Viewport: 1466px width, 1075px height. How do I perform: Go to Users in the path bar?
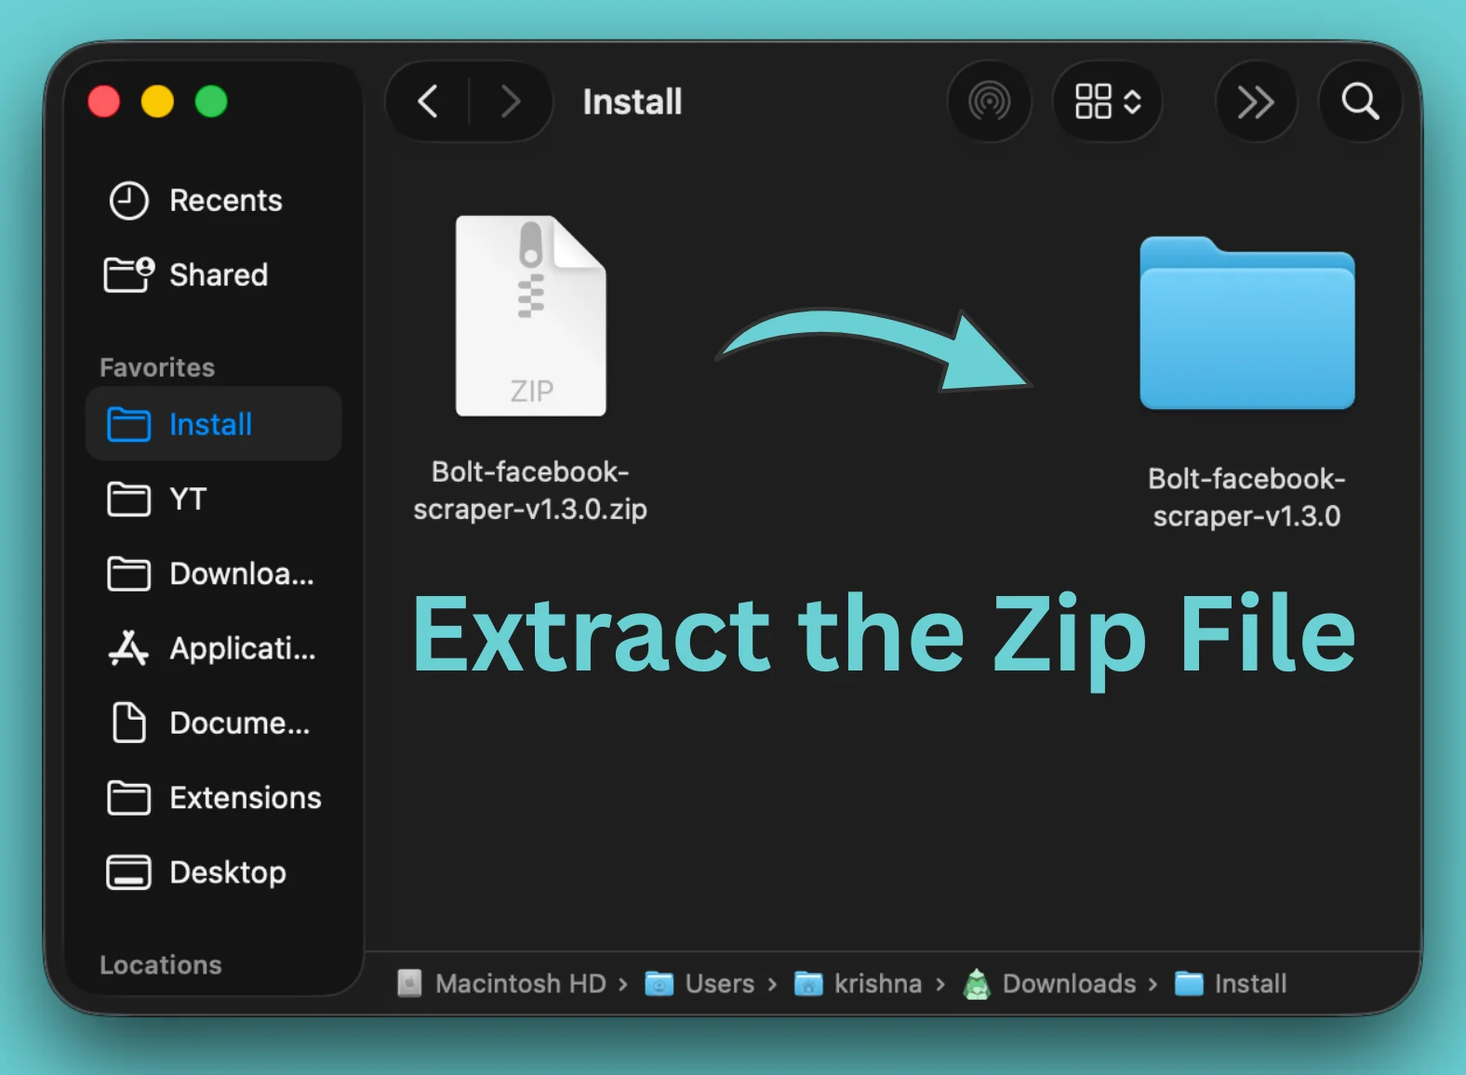(x=700, y=984)
